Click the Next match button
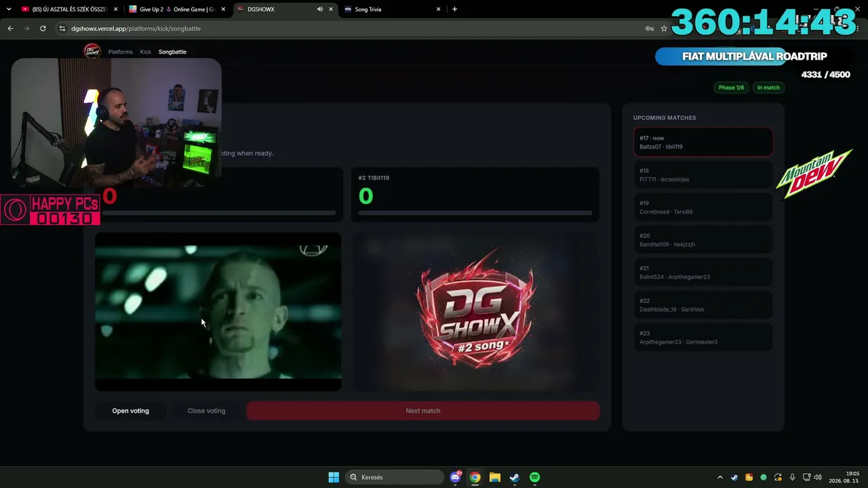The image size is (868, 488). [x=423, y=411]
